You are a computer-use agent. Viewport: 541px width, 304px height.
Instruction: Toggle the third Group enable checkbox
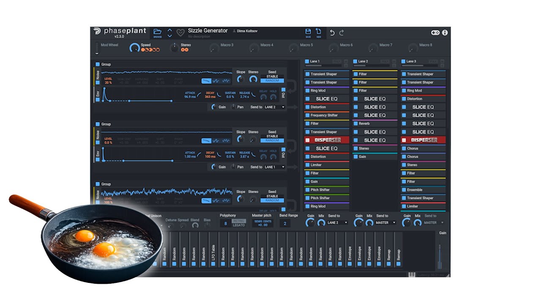98,184
